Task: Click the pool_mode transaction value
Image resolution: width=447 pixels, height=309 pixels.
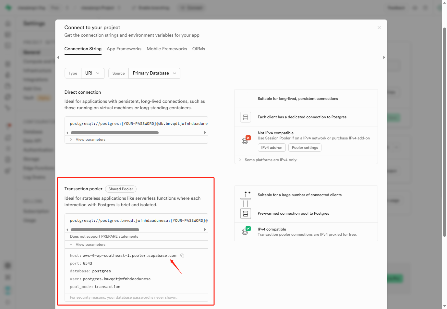Action: tap(107, 287)
